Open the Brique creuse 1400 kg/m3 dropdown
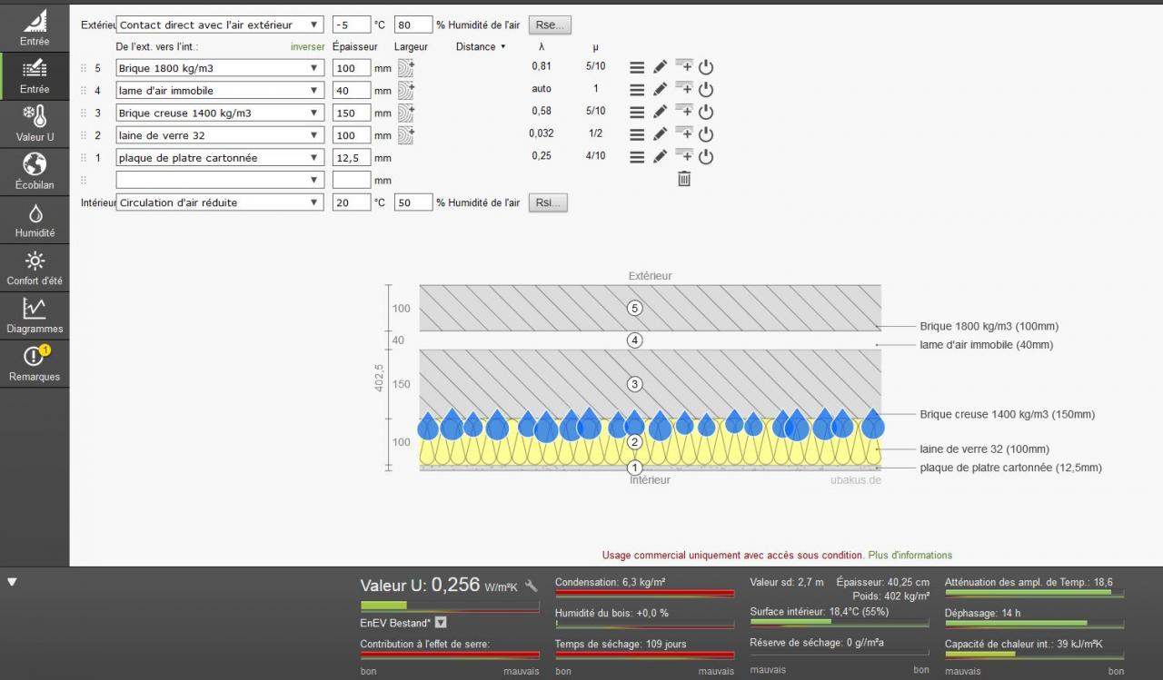This screenshot has width=1163, height=680. [220, 113]
